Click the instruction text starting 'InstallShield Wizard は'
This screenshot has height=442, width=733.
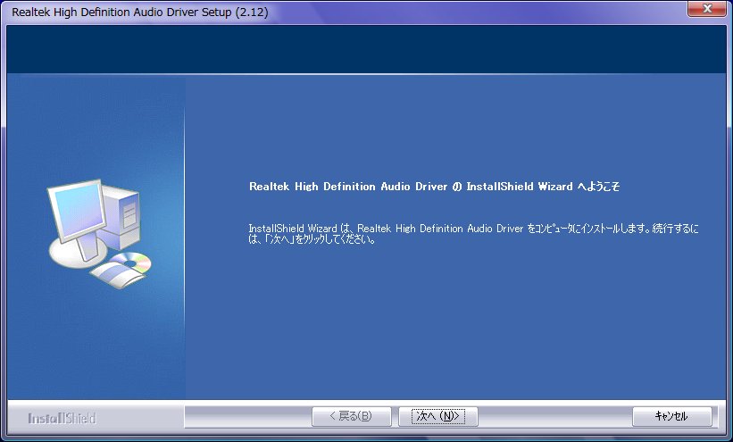473,234
